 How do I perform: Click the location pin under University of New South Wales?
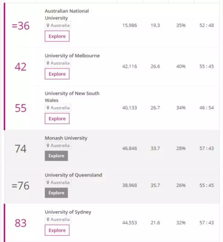click(x=48, y=108)
